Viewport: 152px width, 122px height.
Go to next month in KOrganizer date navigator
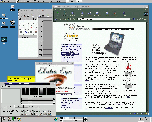tap(34, 19)
